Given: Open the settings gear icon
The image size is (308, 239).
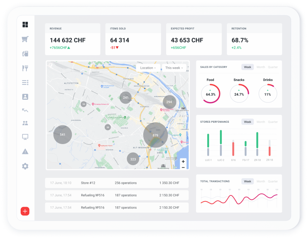Looking at the screenshot, I should pos(25,166).
